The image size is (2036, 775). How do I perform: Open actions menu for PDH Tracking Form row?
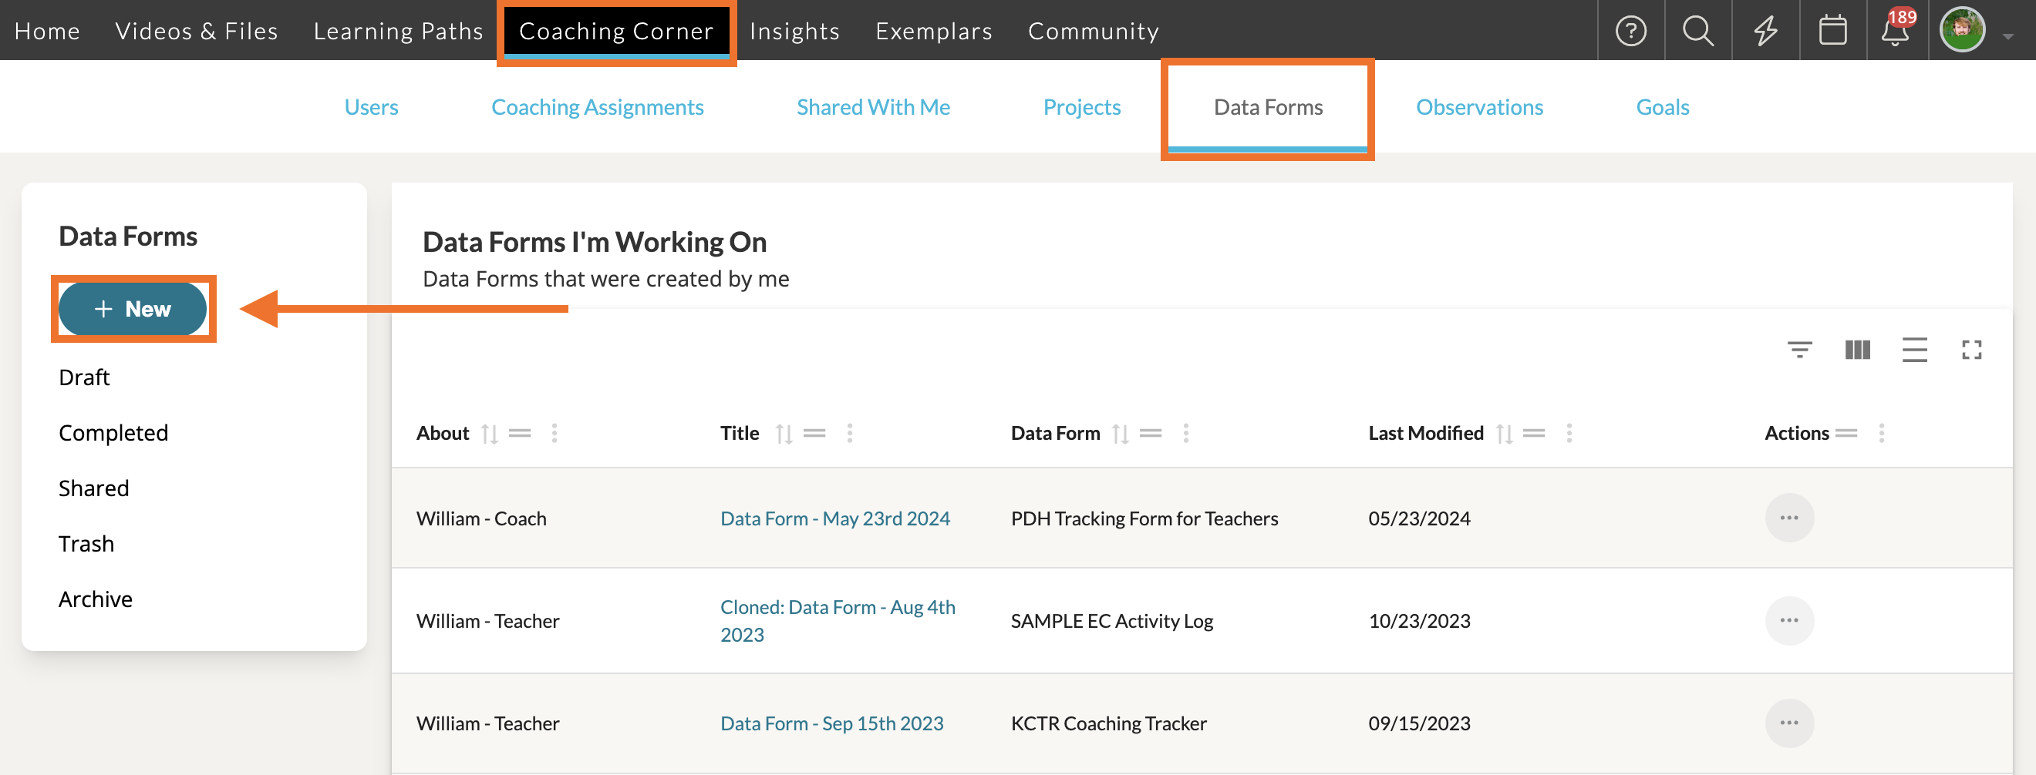pyautogui.click(x=1788, y=518)
